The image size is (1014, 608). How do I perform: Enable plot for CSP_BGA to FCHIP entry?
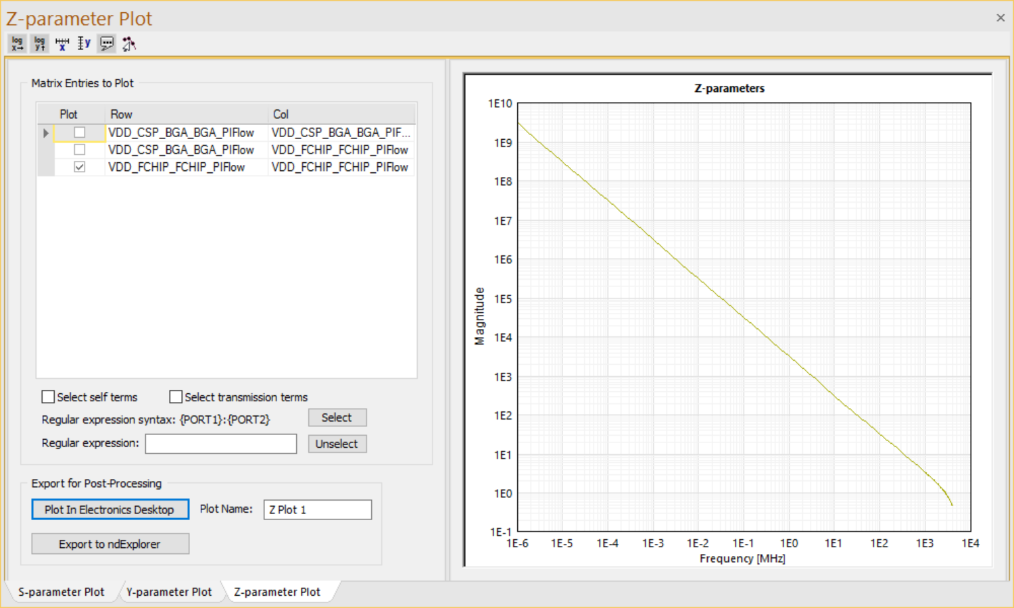pos(80,149)
